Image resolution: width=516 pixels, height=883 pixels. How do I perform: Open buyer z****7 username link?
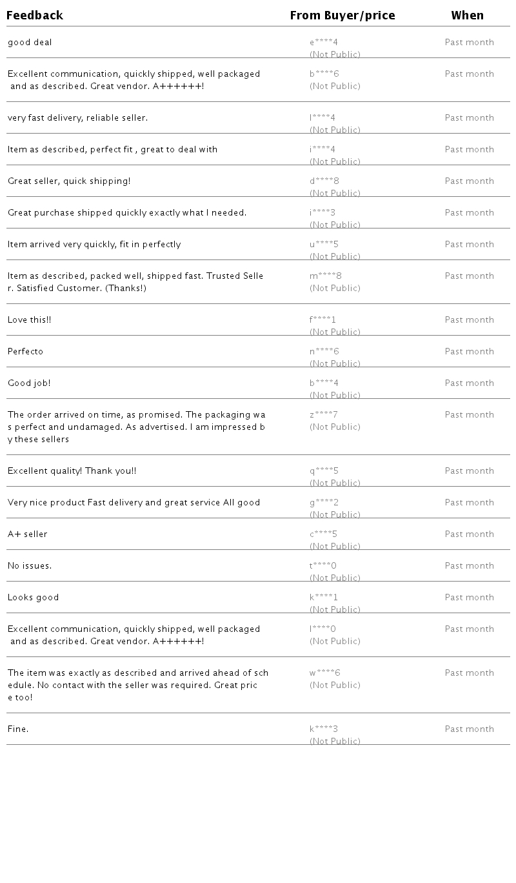[323, 415]
